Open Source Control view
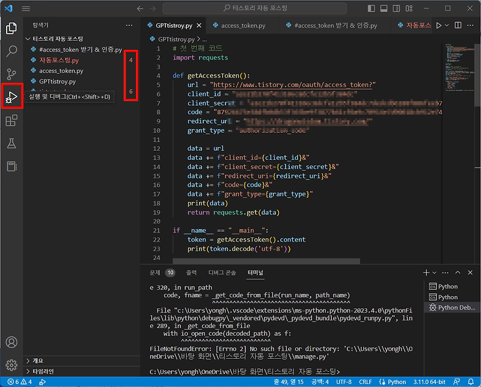The width and height of the screenshot is (481, 387). click(x=11, y=75)
